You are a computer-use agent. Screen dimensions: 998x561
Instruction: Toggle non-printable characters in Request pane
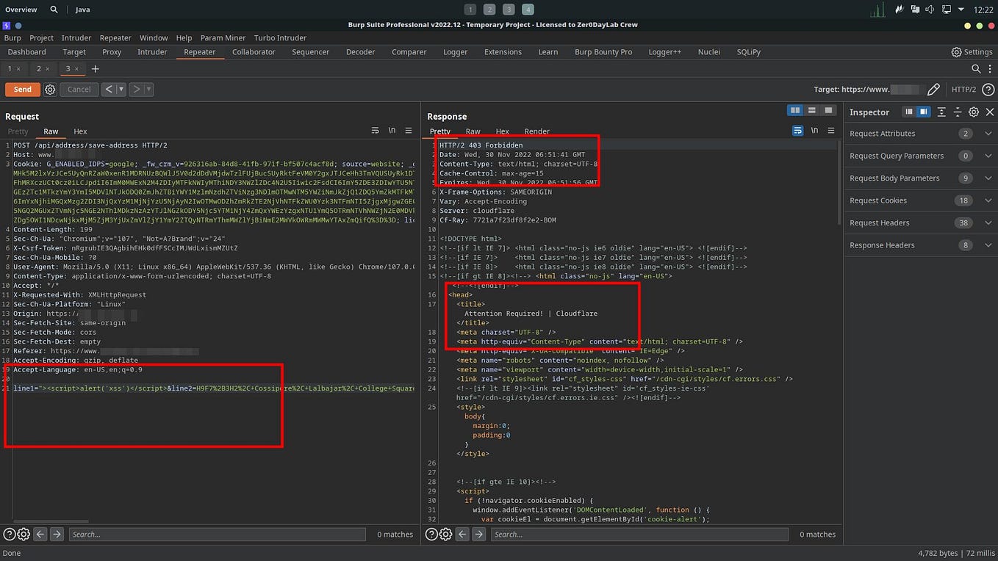(392, 131)
